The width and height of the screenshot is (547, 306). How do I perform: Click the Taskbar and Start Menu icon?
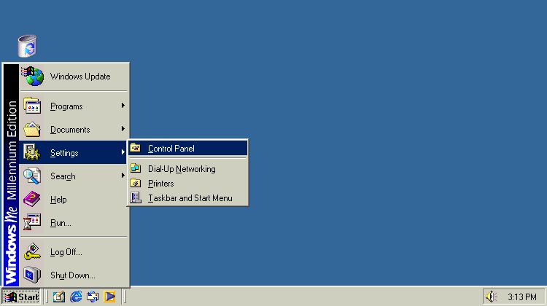click(136, 198)
